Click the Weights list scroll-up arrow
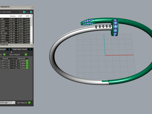This screenshot has width=152, height=114. [x=31, y=16]
